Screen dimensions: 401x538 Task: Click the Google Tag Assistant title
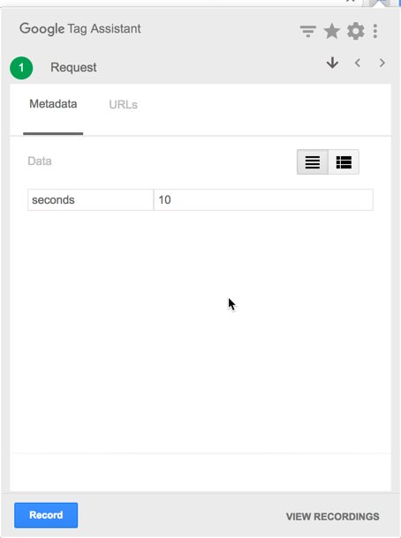tap(80, 29)
